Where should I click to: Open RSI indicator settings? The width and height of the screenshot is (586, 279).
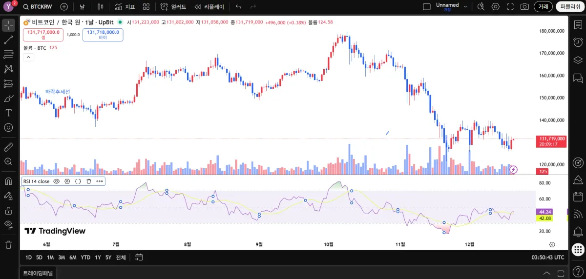tap(67, 181)
